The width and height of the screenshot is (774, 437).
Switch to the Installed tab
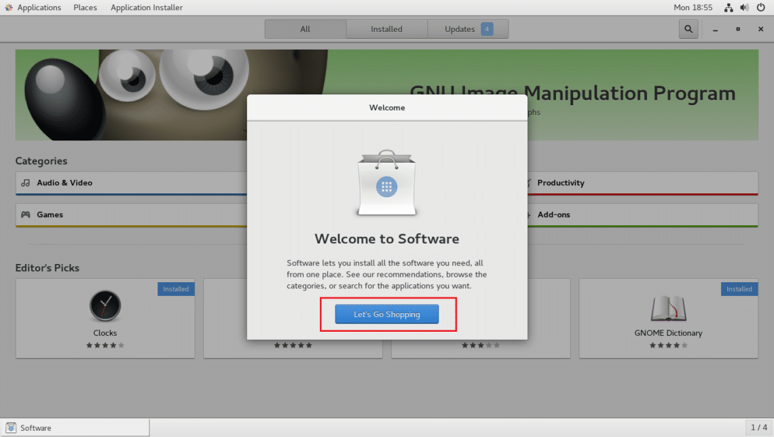(x=386, y=29)
